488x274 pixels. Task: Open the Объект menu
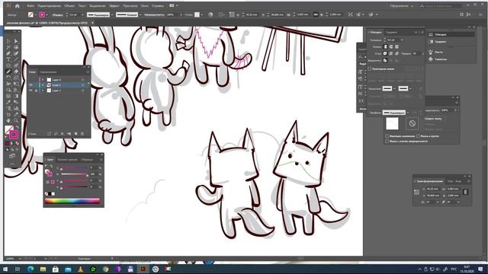[69, 5]
